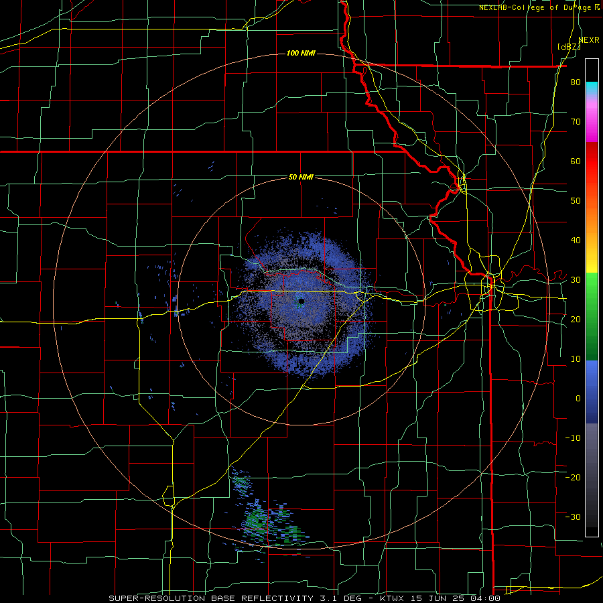603x603 pixels.
Task: Click the 0 value on the dBZ scale
Action: 578,399
